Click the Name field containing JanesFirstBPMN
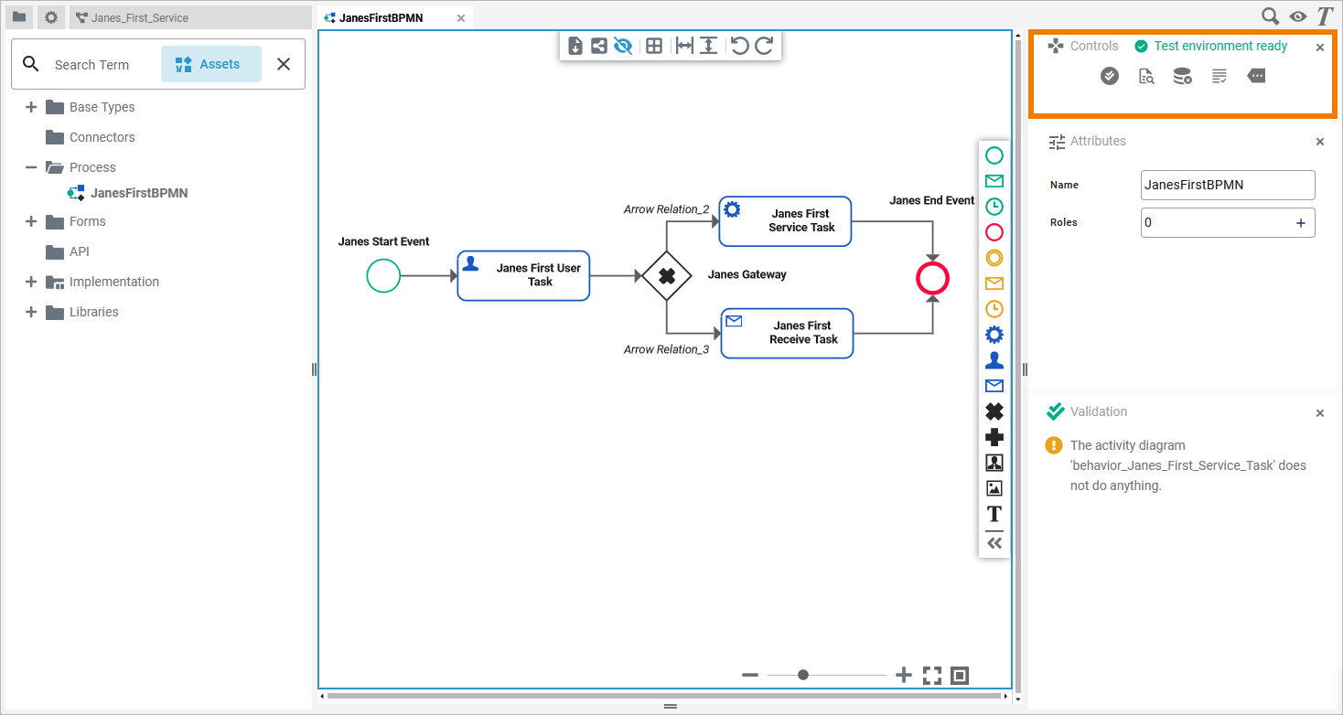The width and height of the screenshot is (1343, 715). pyautogui.click(x=1228, y=185)
